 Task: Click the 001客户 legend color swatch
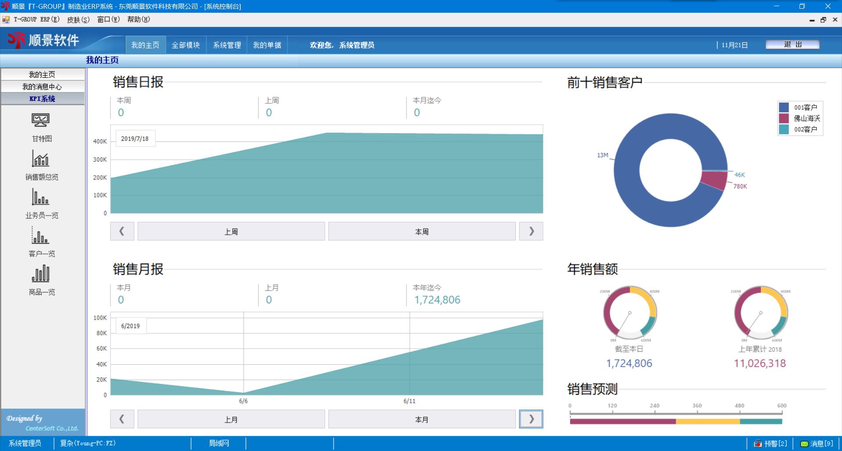784,107
